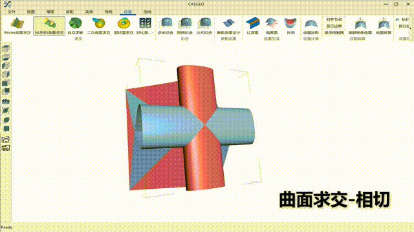Switch to the 装配 ribbon tab
This screenshot has height=232, width=414.
[70, 12]
